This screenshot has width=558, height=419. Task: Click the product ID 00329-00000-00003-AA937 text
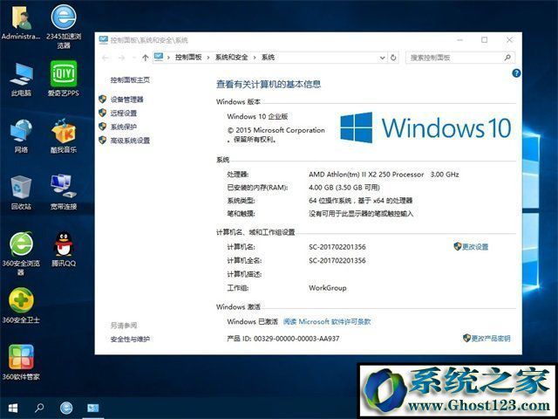click(x=296, y=339)
